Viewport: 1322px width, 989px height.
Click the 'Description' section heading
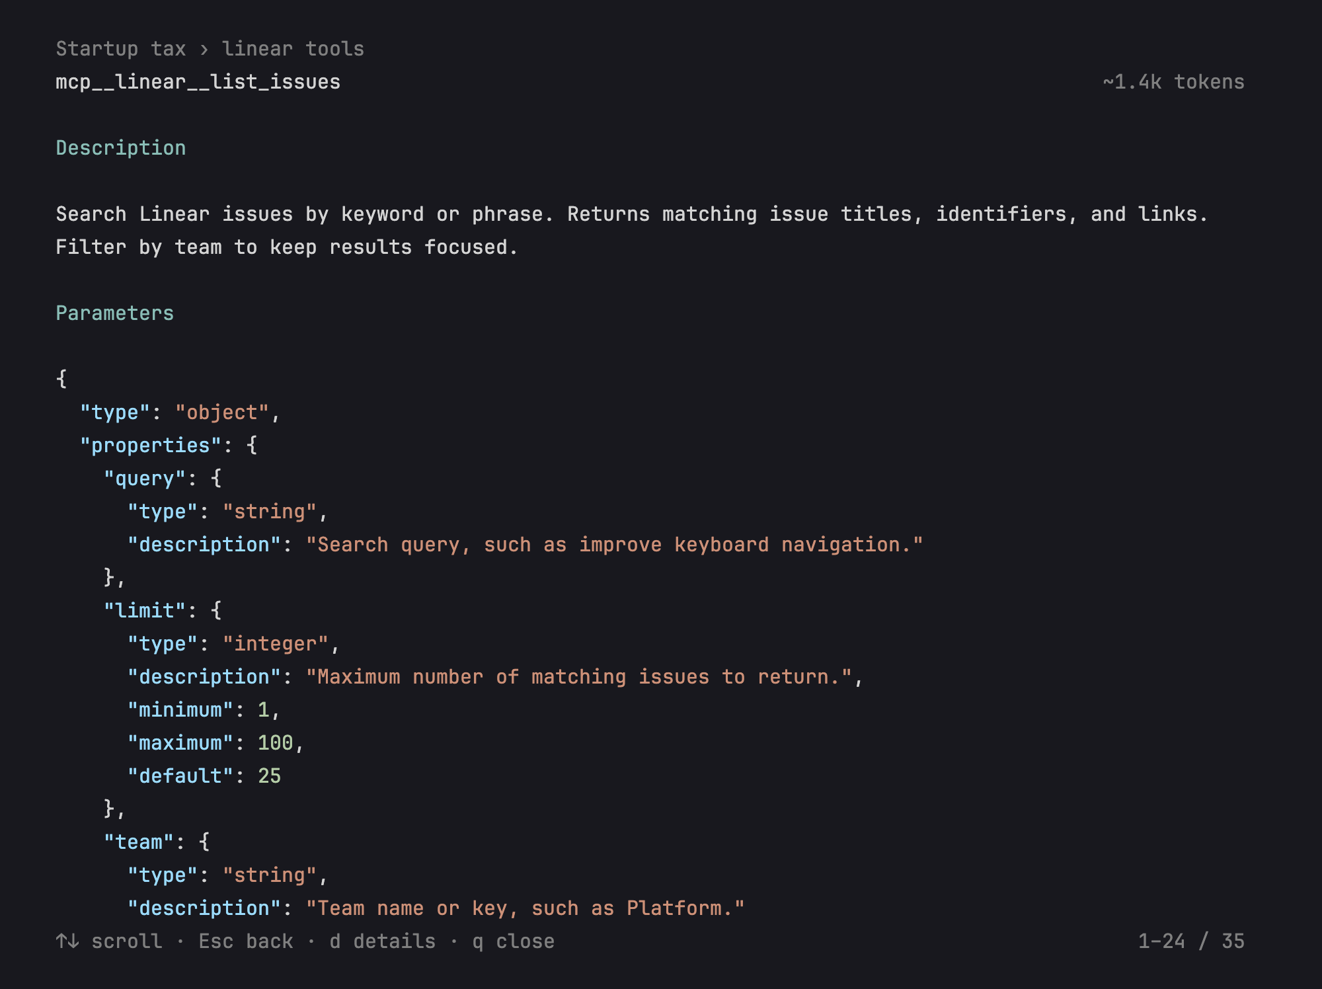coord(121,148)
